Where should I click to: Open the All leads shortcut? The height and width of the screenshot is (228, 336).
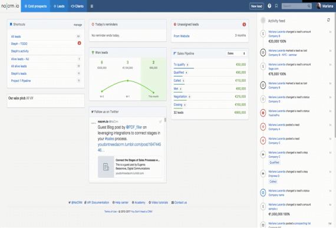(16, 37)
